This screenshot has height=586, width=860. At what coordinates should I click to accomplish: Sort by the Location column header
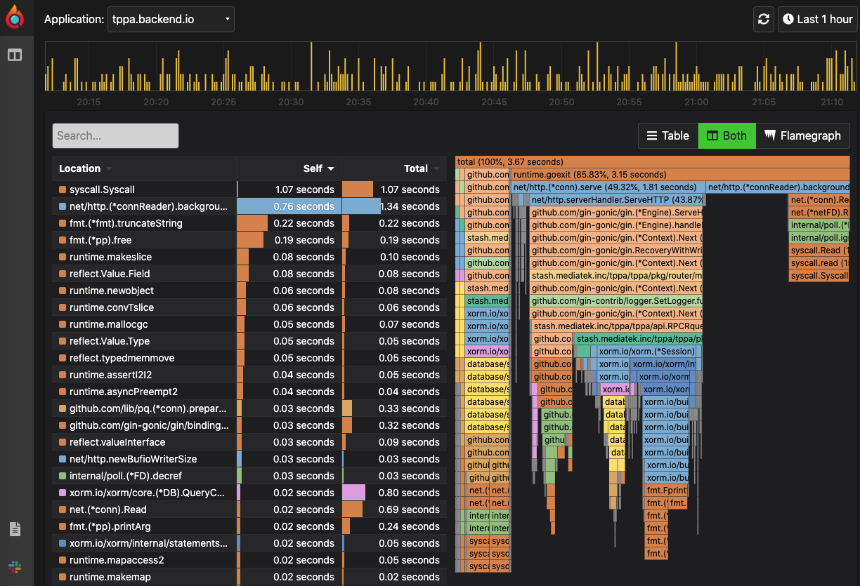(144, 168)
